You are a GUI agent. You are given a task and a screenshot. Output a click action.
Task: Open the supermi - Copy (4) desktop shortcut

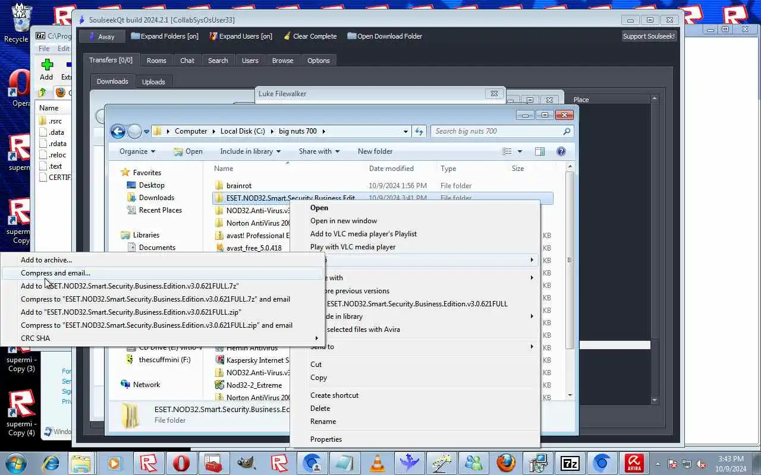point(21,412)
